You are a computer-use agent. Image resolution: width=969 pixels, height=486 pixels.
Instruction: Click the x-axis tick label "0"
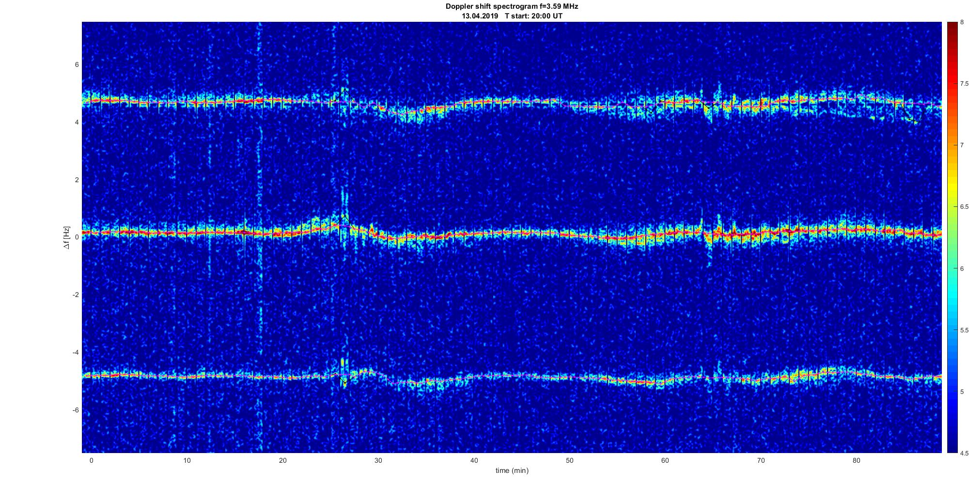(x=91, y=460)
